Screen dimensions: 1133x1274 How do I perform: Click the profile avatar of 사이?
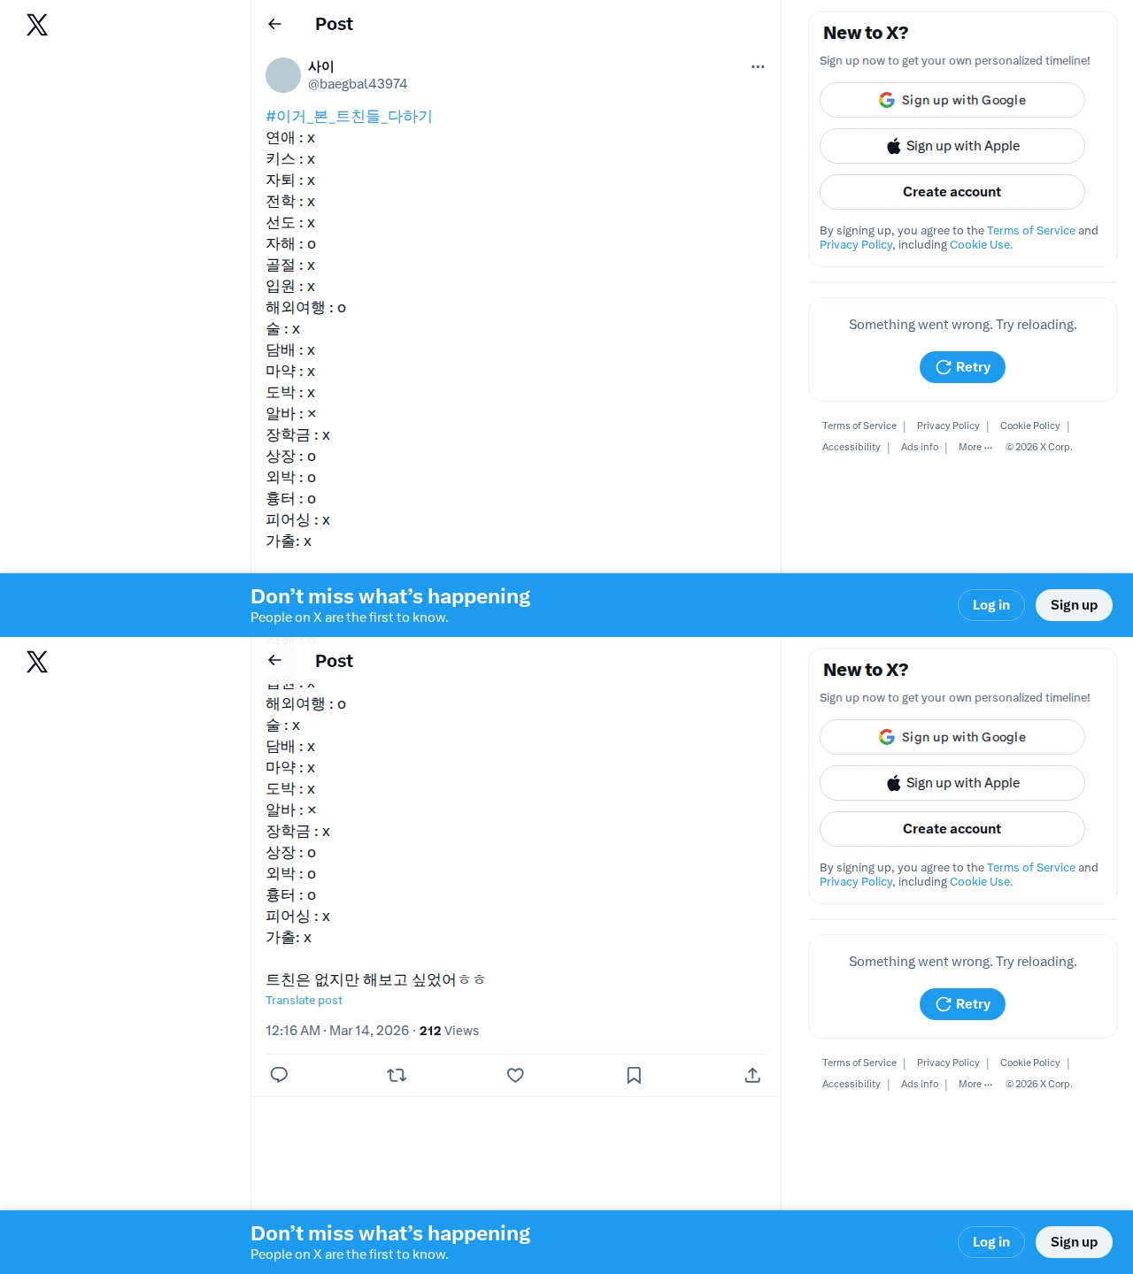click(x=283, y=75)
